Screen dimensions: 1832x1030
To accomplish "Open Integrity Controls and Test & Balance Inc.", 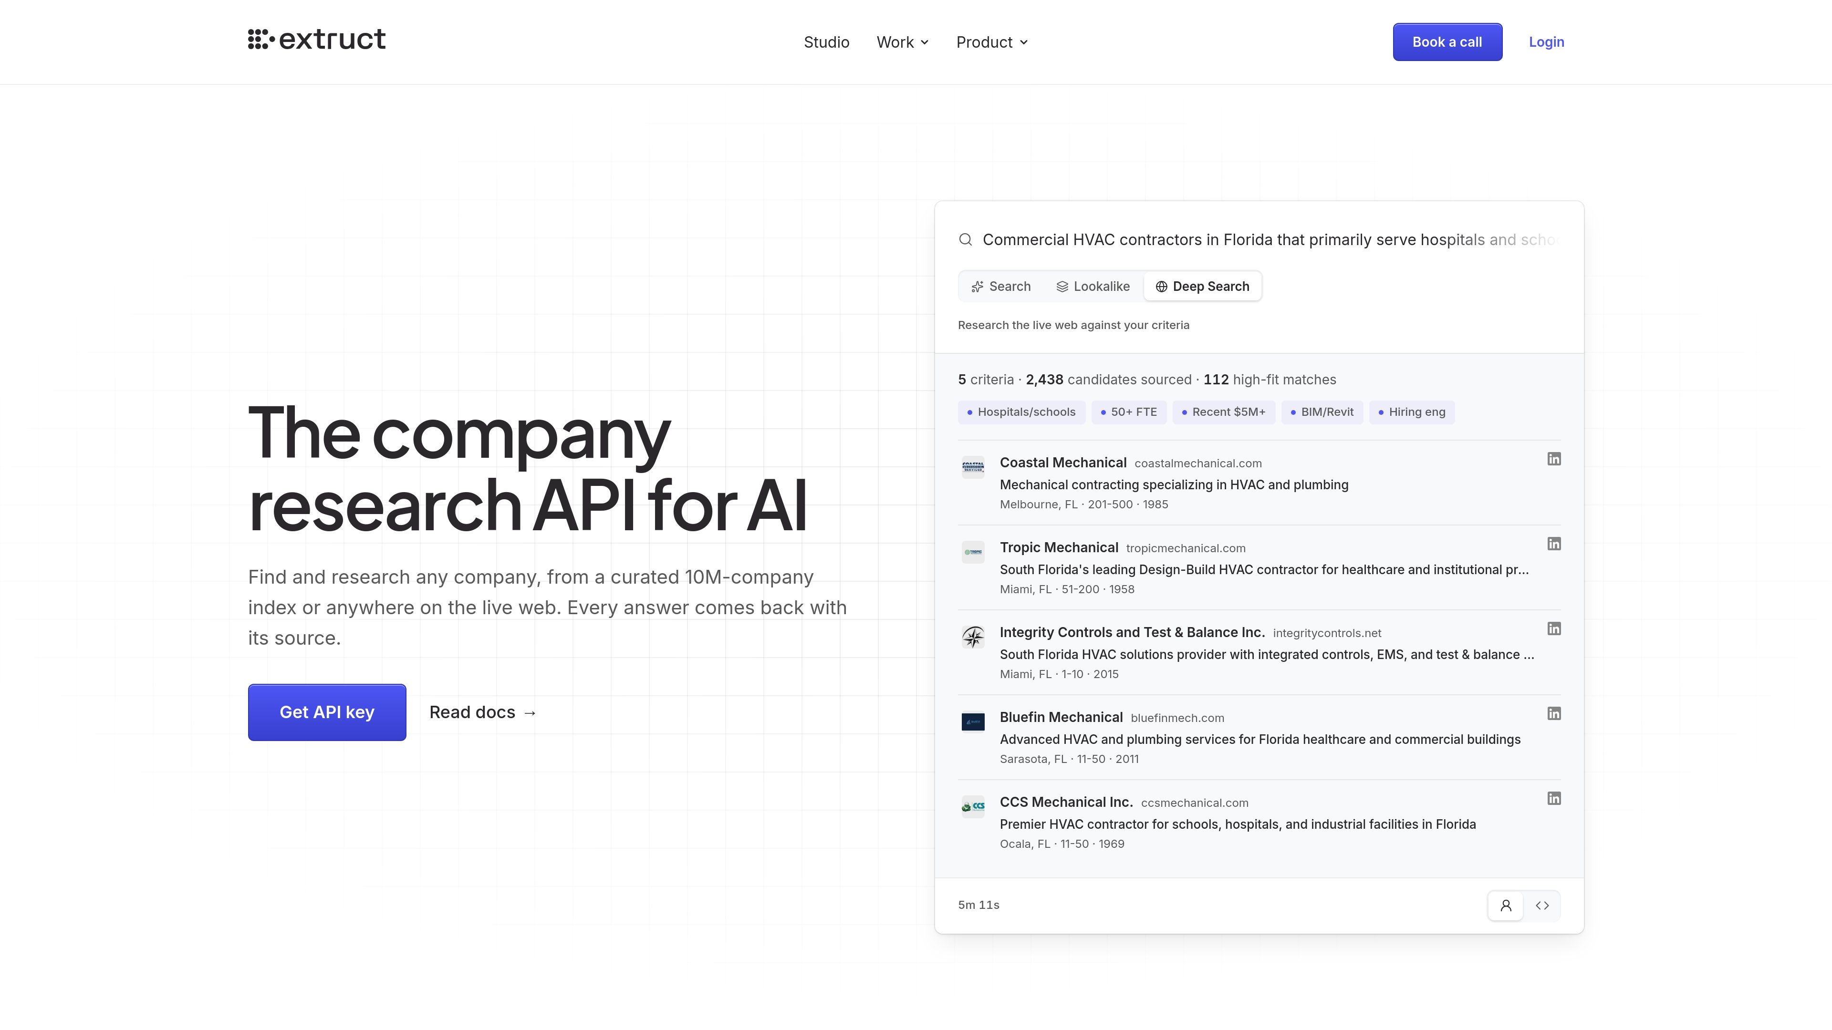I will point(1132,633).
